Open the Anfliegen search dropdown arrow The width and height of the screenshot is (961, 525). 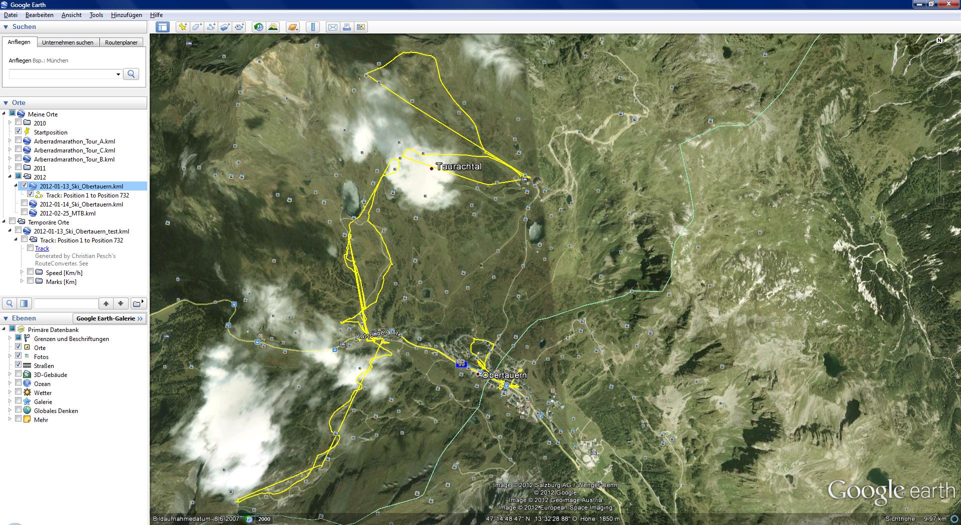[118, 74]
